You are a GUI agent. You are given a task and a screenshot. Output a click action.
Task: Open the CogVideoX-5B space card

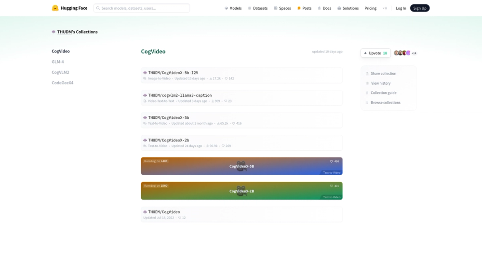tap(241, 166)
